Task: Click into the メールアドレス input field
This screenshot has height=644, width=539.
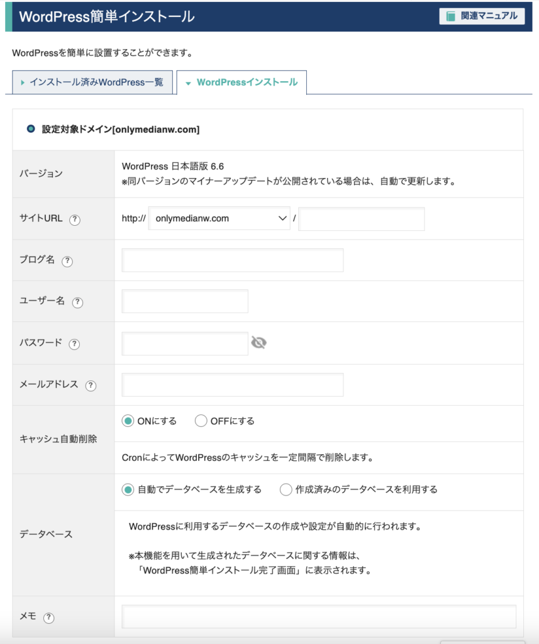Action: [233, 385]
